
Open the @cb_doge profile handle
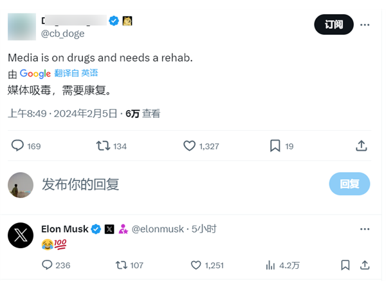[63, 34]
